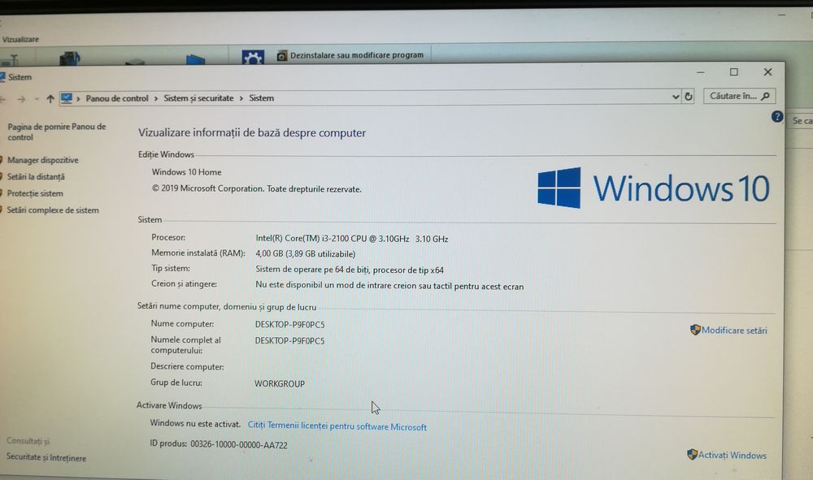Click the search magnifier icon
Screen dimensions: 813x480
click(765, 97)
